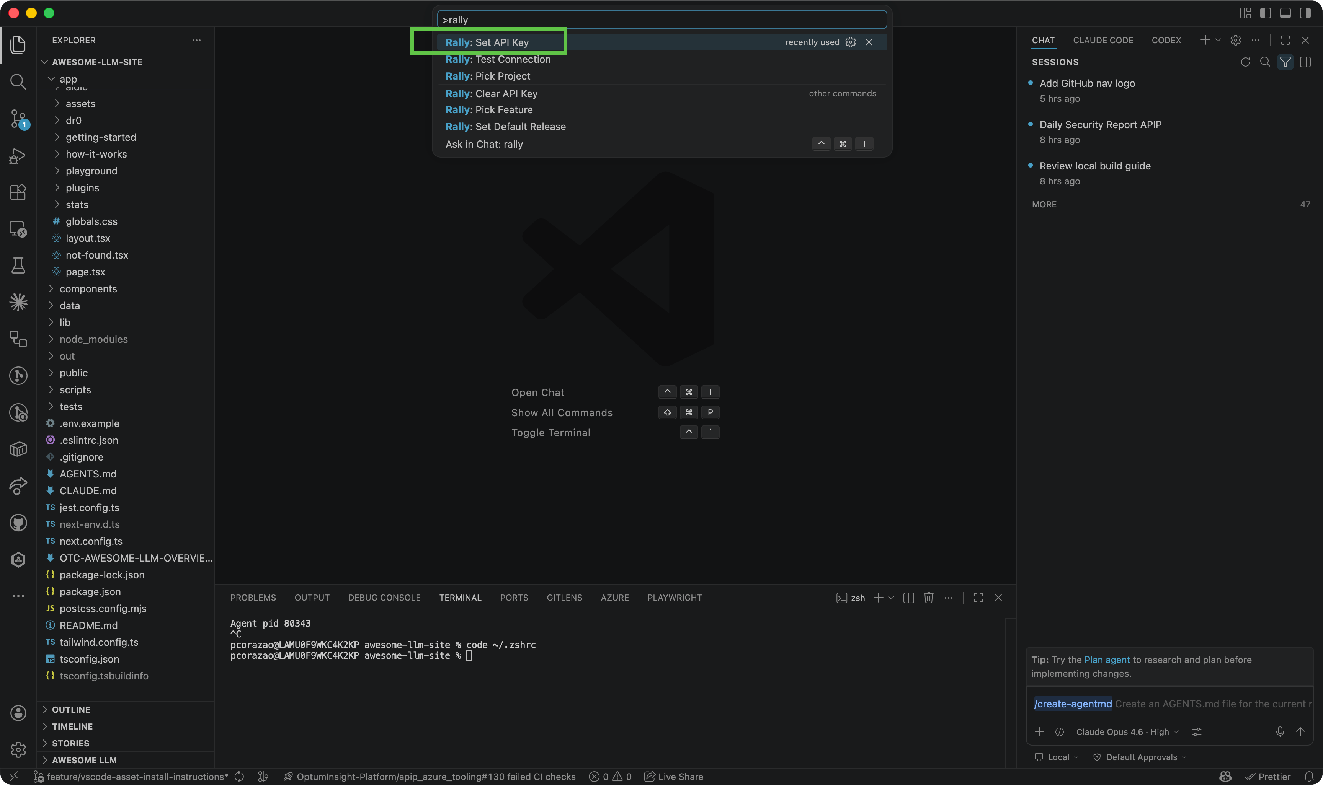Open Local session target dropdown
Viewport: 1323px width, 785px height.
pyautogui.click(x=1057, y=757)
